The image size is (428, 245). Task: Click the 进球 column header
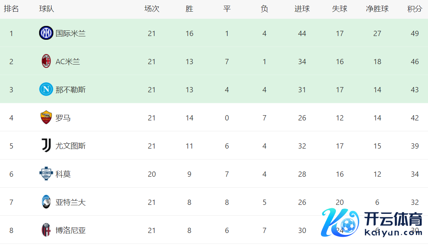(302, 9)
